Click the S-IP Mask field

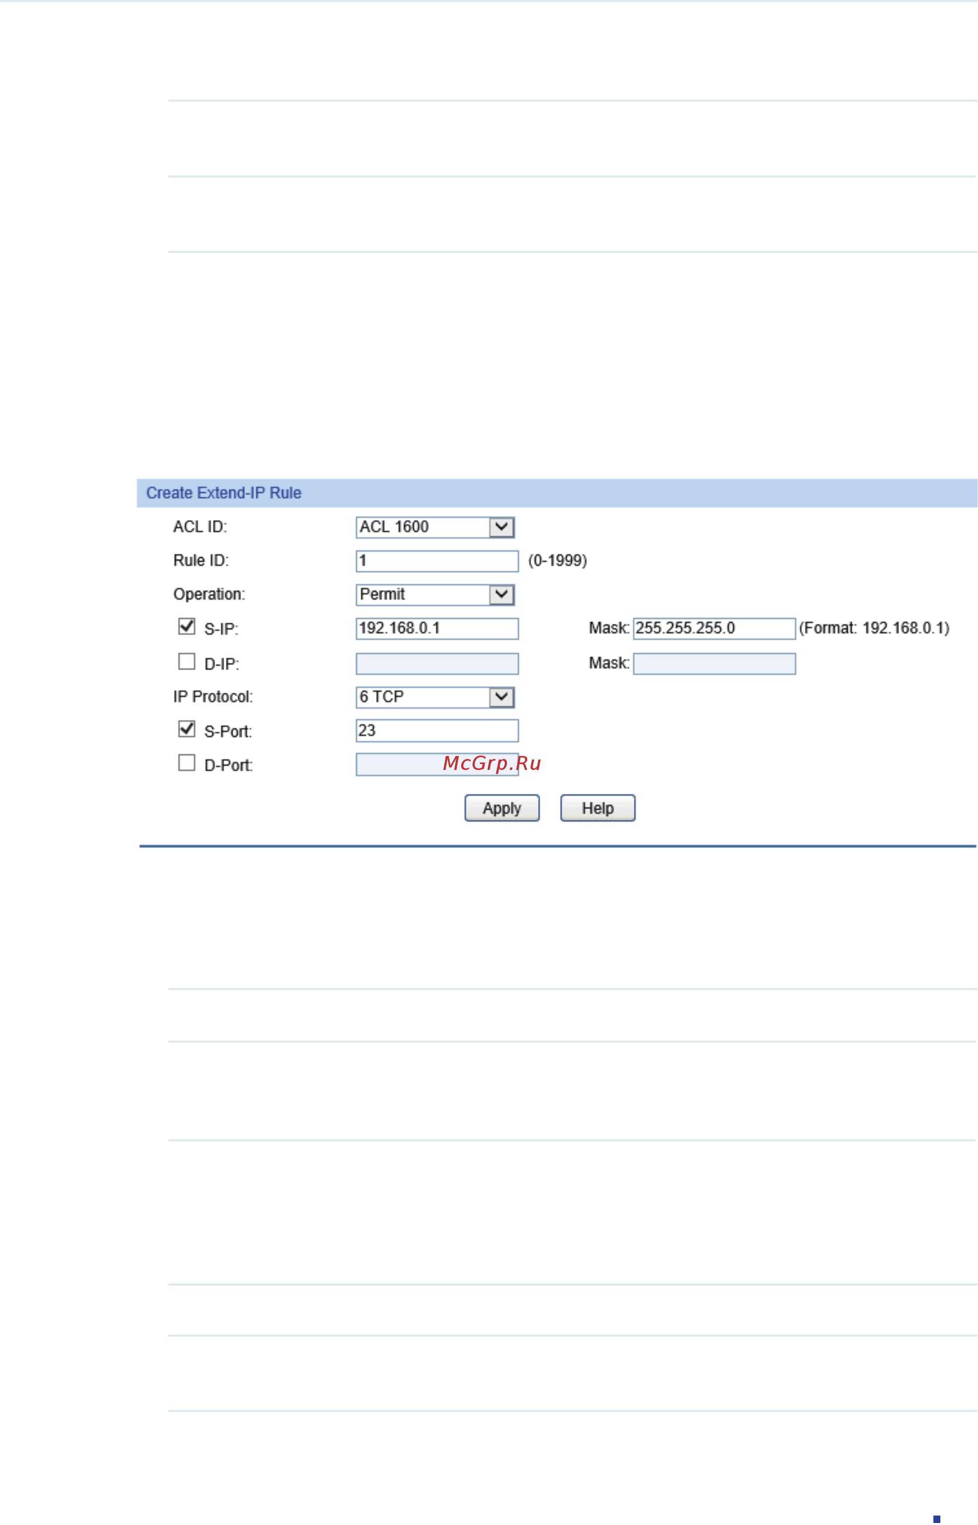714,629
